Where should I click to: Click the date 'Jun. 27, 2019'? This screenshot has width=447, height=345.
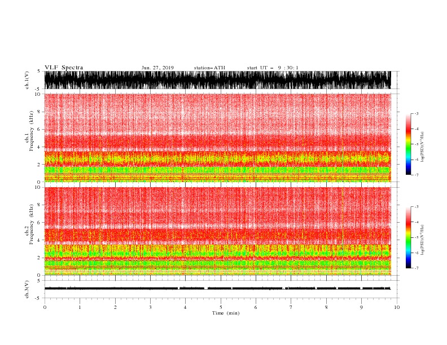(x=157, y=68)
